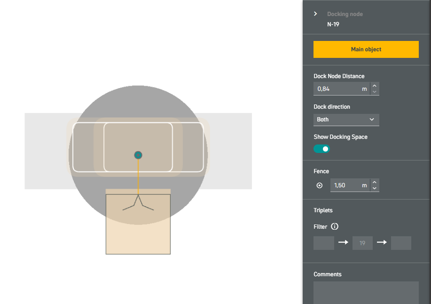Click the middle Triplets box showing 19
431x304 pixels.
[x=362, y=243]
